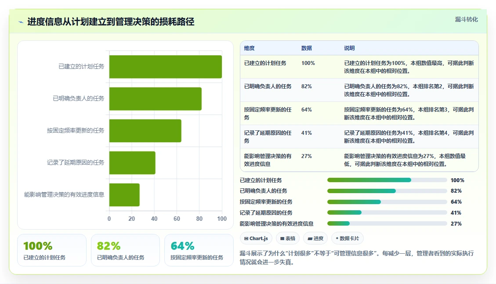Viewport: 496px width, 284px height.
Task: Click chart axis label 能影响管理决策的有效进度信息
Action: [x=64, y=194]
